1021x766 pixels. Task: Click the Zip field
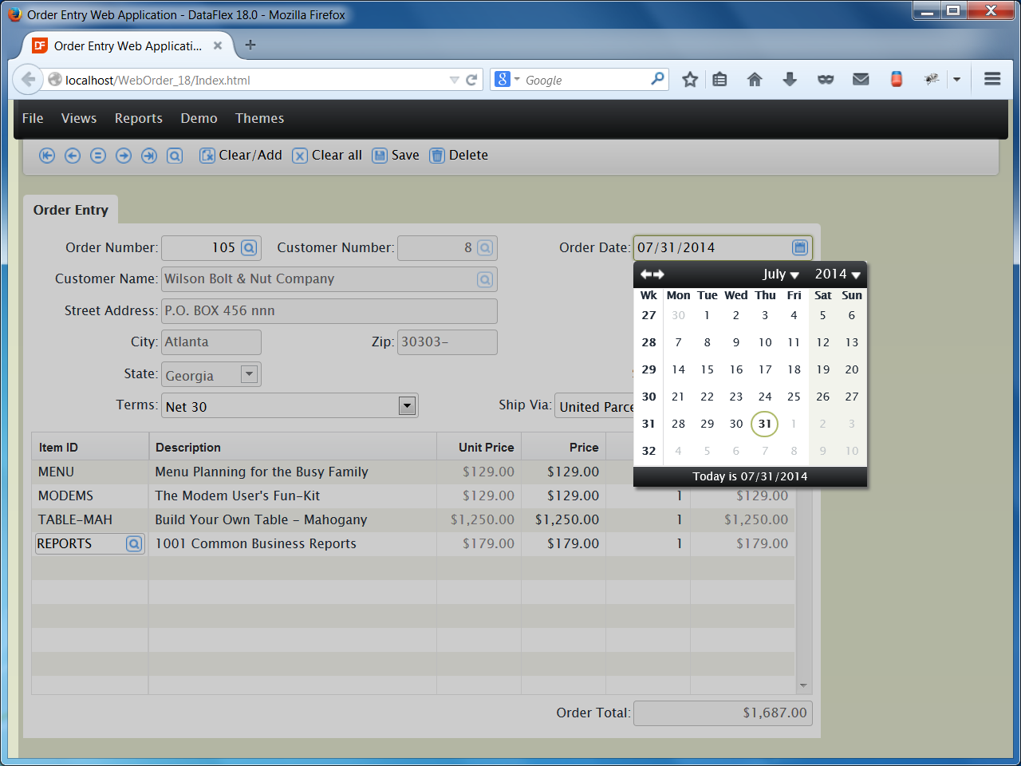tap(447, 342)
